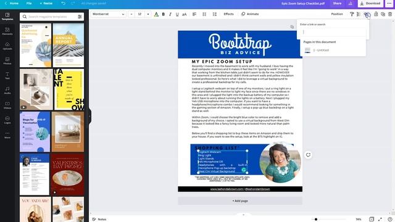395x222 pixels.
Task: Open the transparency checker icon
Action: 359,14
